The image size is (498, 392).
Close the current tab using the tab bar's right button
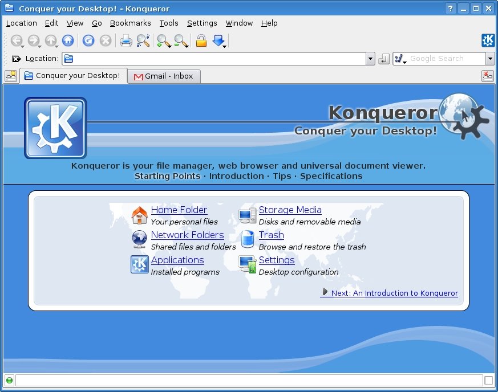(488, 76)
